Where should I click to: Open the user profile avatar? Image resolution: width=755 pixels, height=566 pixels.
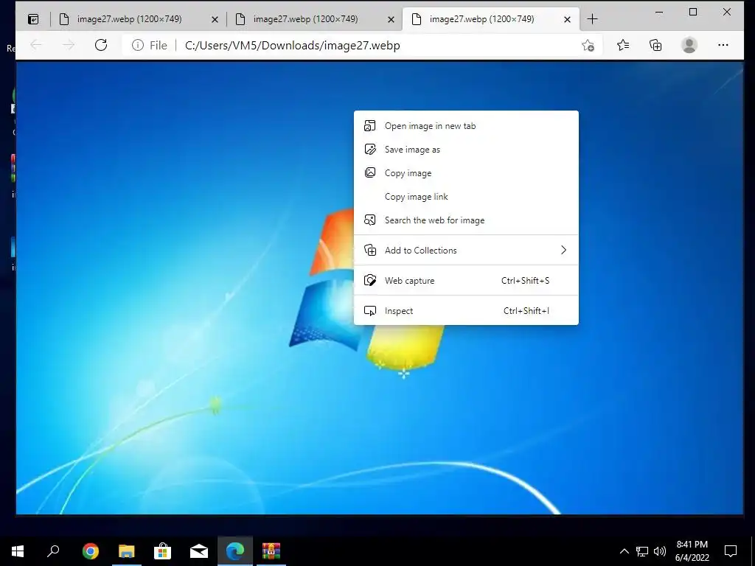click(x=689, y=45)
